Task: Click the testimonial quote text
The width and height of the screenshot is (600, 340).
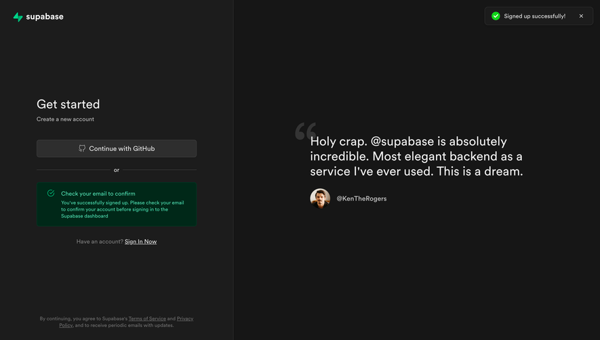Action: click(416, 156)
